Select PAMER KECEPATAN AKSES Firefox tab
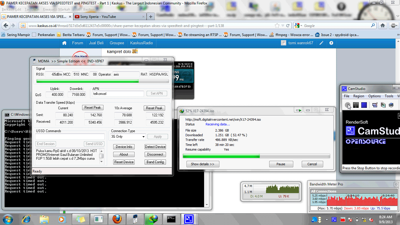The image size is (400, 225). click(x=36, y=17)
